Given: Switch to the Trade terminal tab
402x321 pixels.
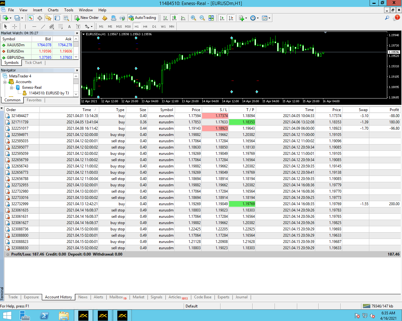Looking at the screenshot, I should (x=13, y=297).
